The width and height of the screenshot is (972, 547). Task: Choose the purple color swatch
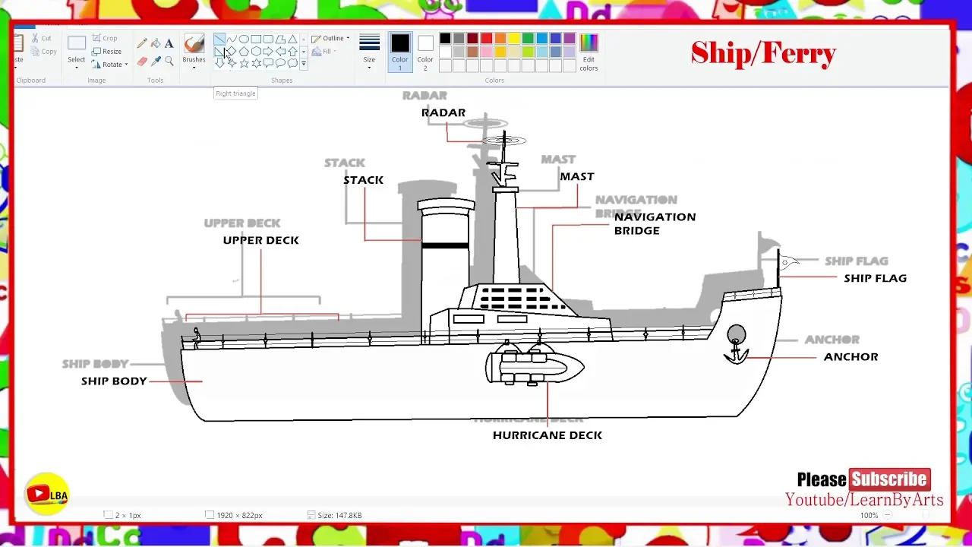[x=569, y=39]
